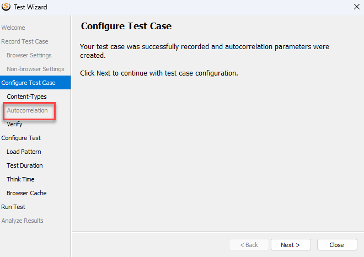Select the highlighted Configure Test Case item

pos(35,83)
